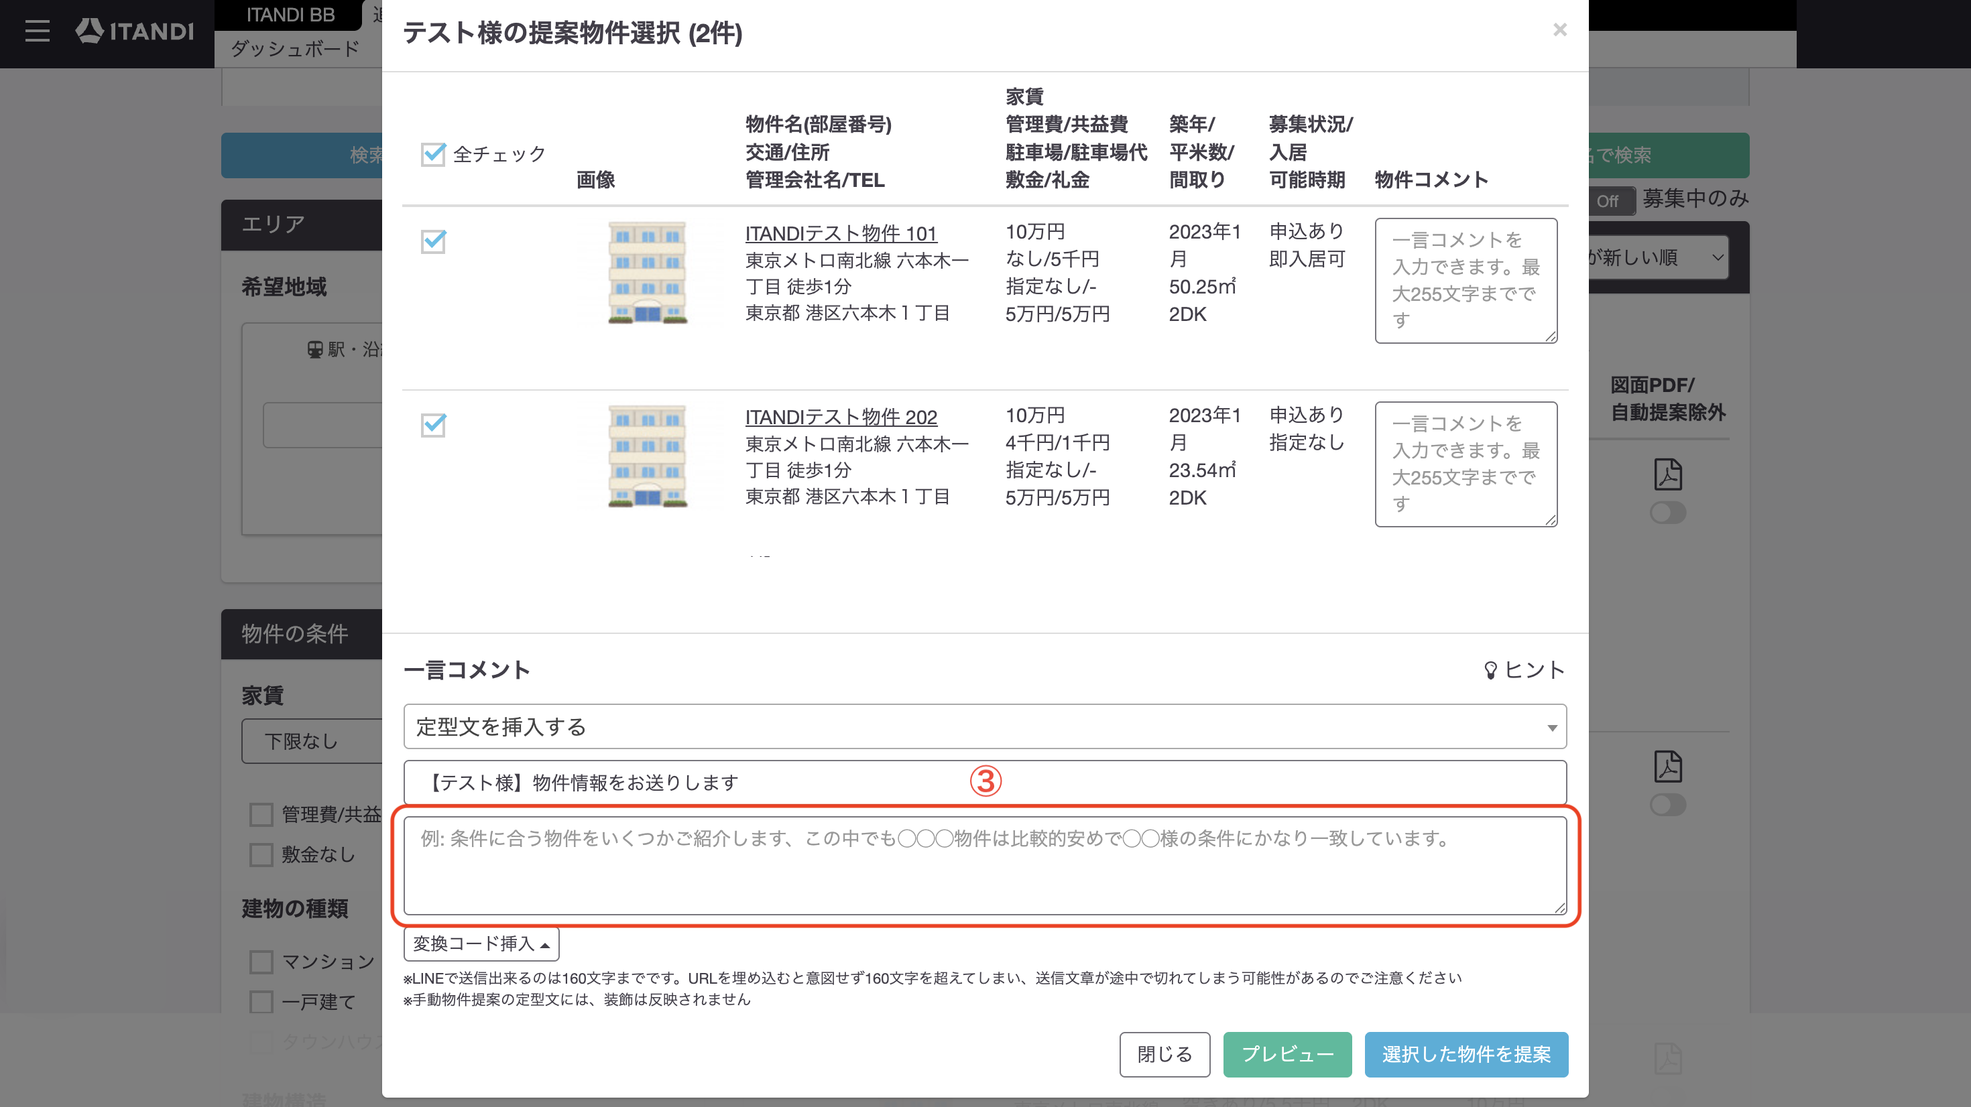This screenshot has width=1971, height=1107.
Task: Open the first 図面PDF icon behind the dialog
Action: 1668,474
